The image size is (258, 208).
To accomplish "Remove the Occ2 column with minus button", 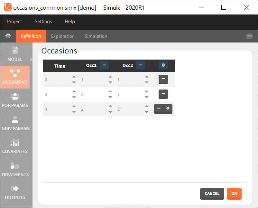I will point(140,65).
